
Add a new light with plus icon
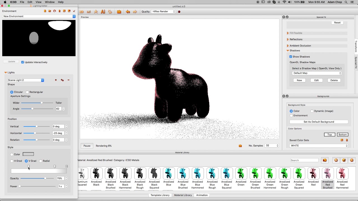56,80
